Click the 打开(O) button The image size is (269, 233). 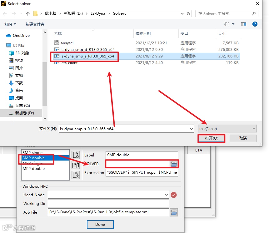(x=211, y=138)
